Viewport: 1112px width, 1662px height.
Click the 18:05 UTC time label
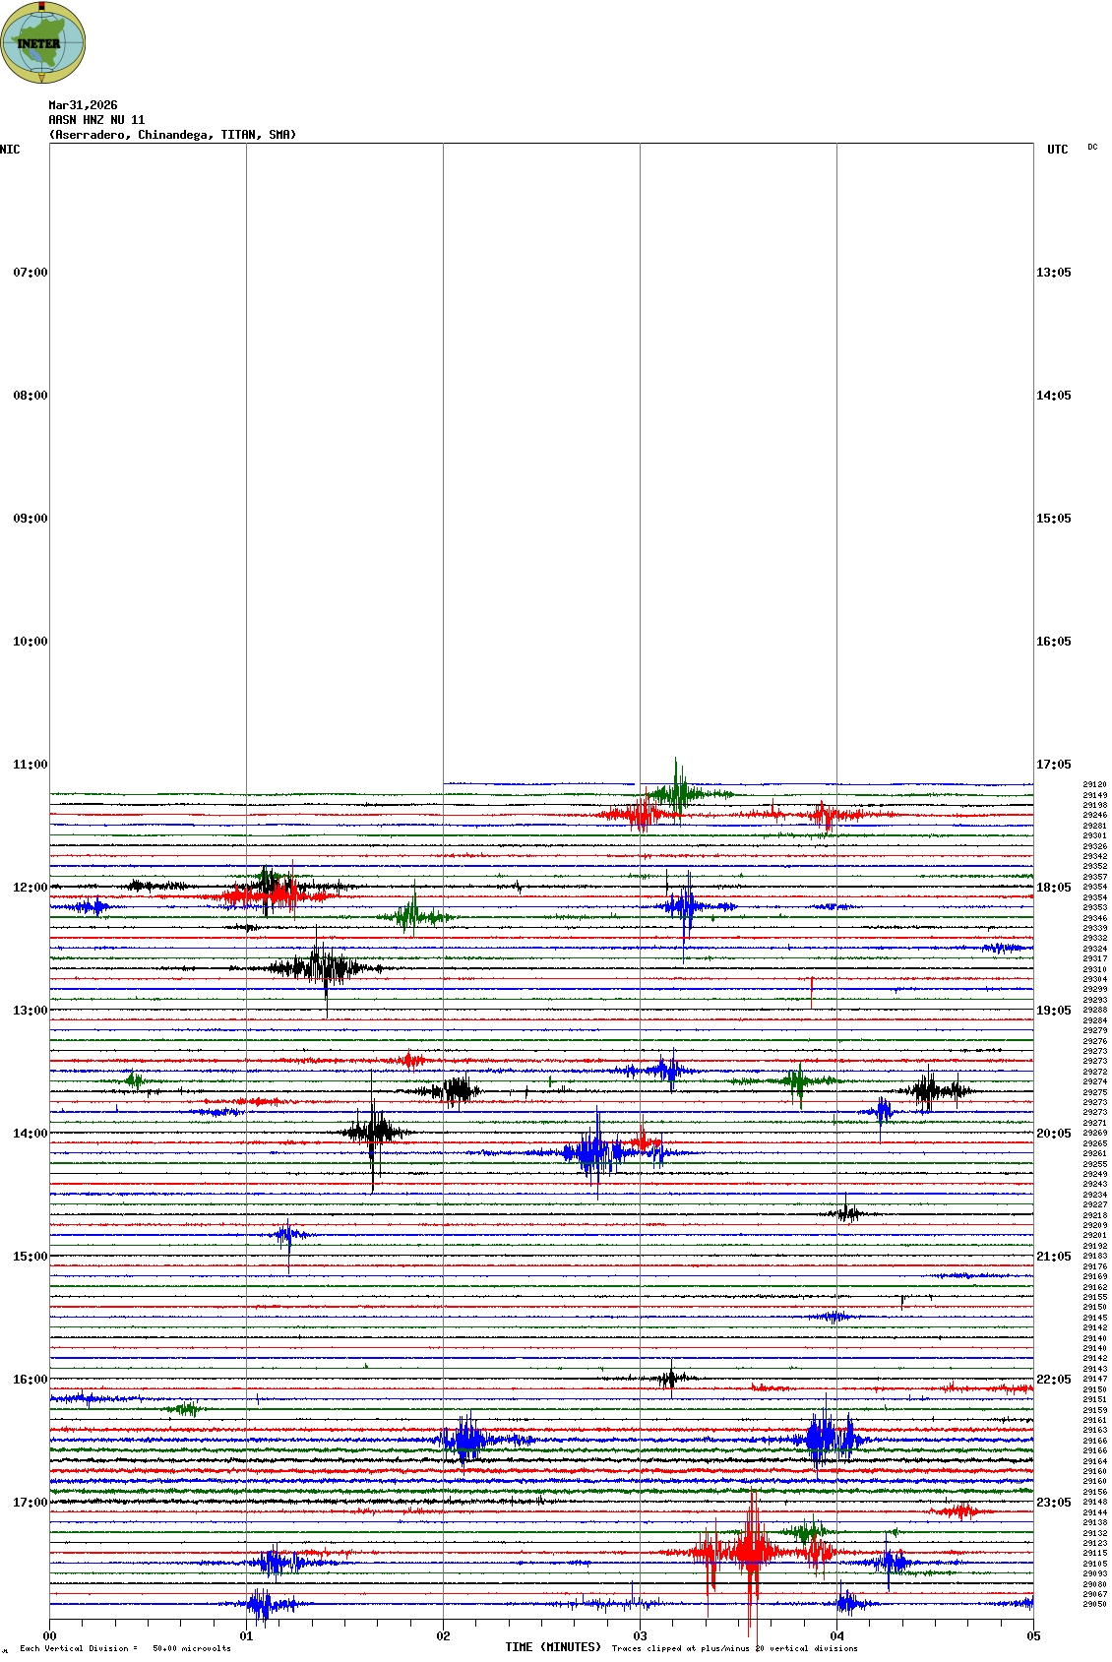click(1053, 888)
